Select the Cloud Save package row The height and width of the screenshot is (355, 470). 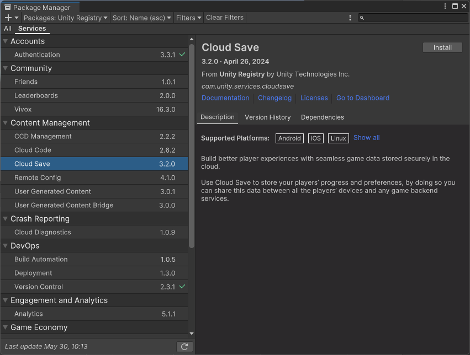pyautogui.click(x=94, y=164)
